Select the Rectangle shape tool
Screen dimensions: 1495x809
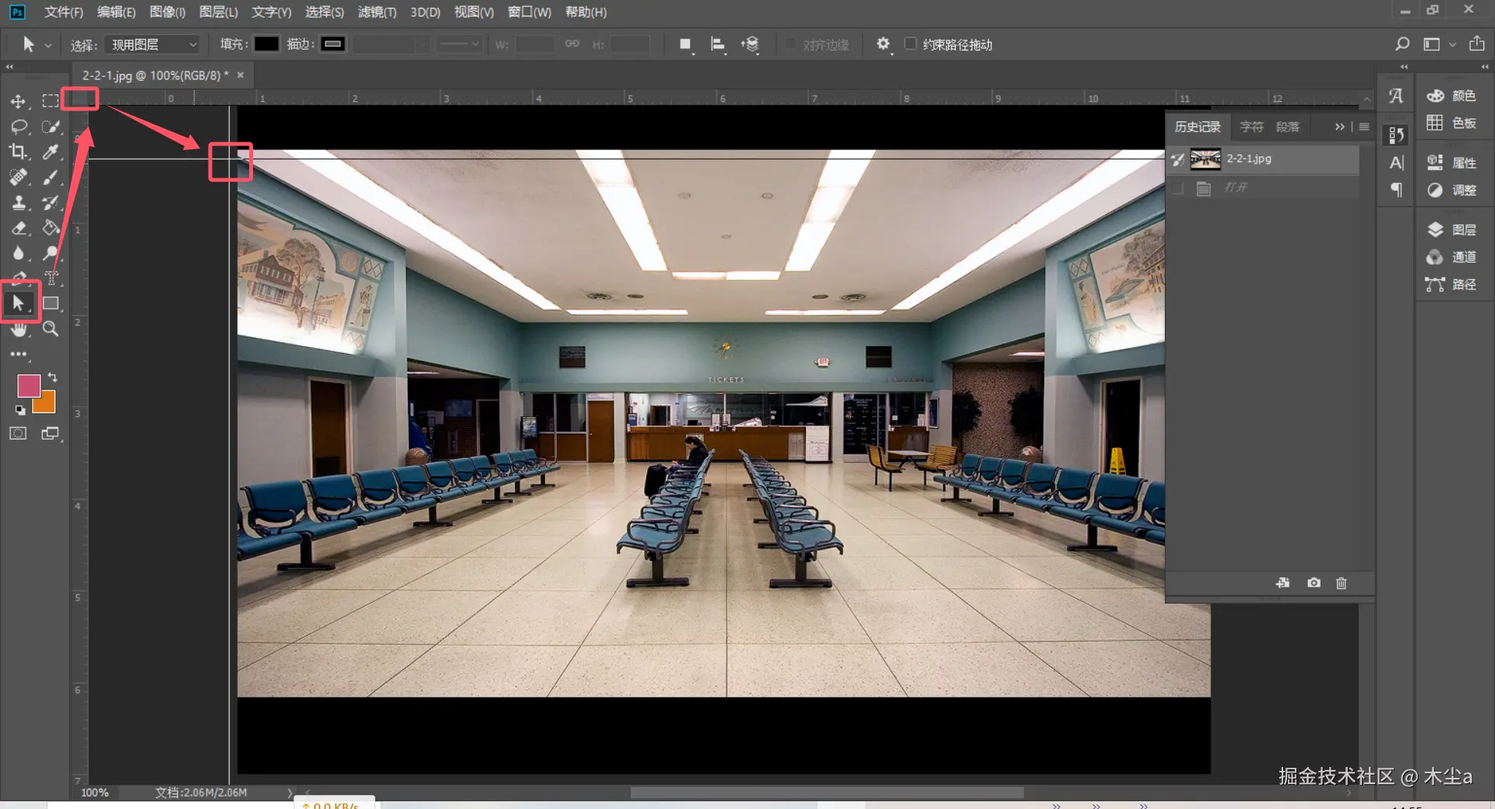point(51,303)
